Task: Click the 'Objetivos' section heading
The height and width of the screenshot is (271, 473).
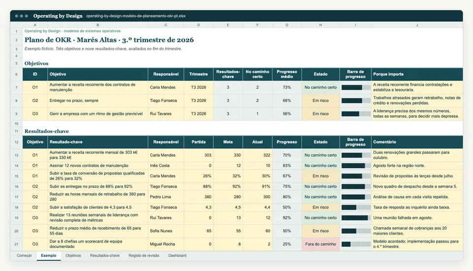Action: [36, 64]
